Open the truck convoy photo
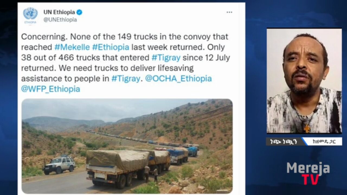The height and width of the screenshot is (195, 347). 127,146
